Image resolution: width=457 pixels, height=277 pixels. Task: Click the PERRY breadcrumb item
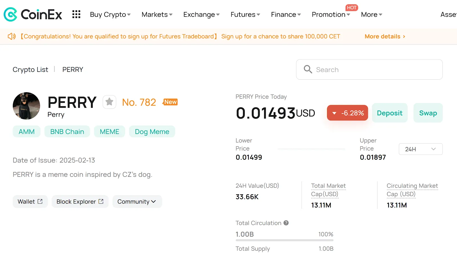coord(73,70)
